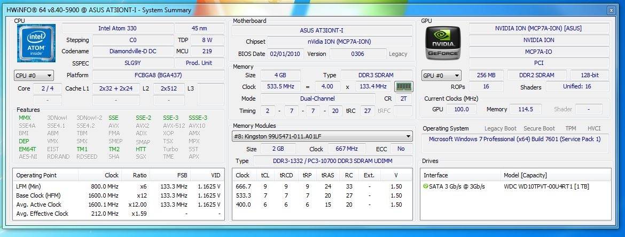Click the MCP7A-IO GPU field
The height and width of the screenshot is (237, 625).
[539, 51]
